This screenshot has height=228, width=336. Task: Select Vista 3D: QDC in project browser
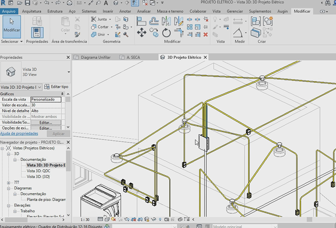(38, 170)
